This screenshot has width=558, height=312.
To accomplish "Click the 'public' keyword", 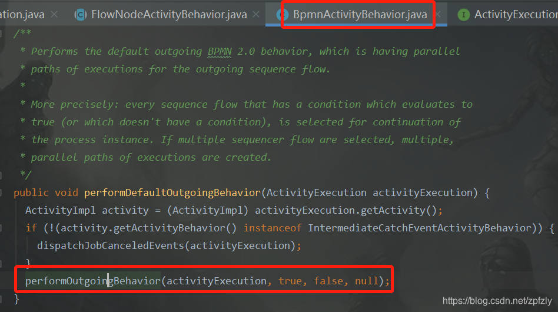I will click(31, 193).
